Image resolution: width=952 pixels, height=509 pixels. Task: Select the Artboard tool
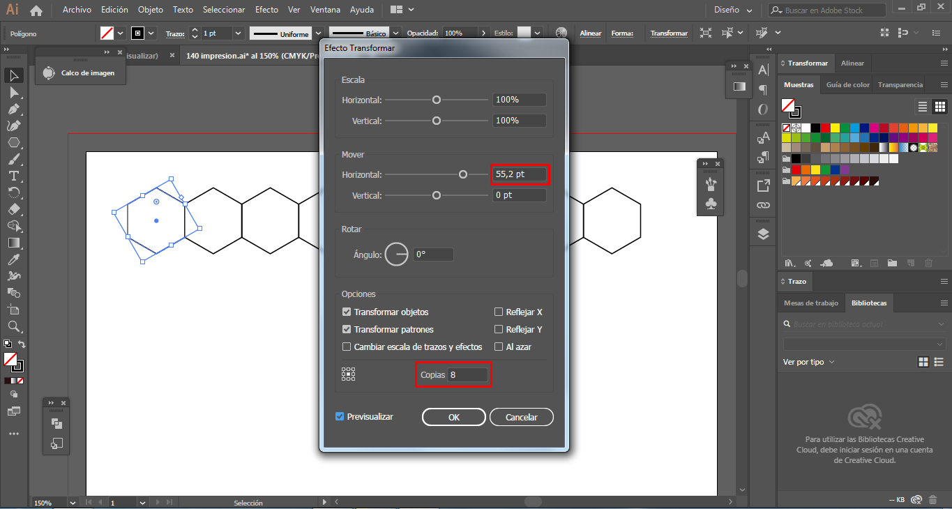[x=13, y=310]
